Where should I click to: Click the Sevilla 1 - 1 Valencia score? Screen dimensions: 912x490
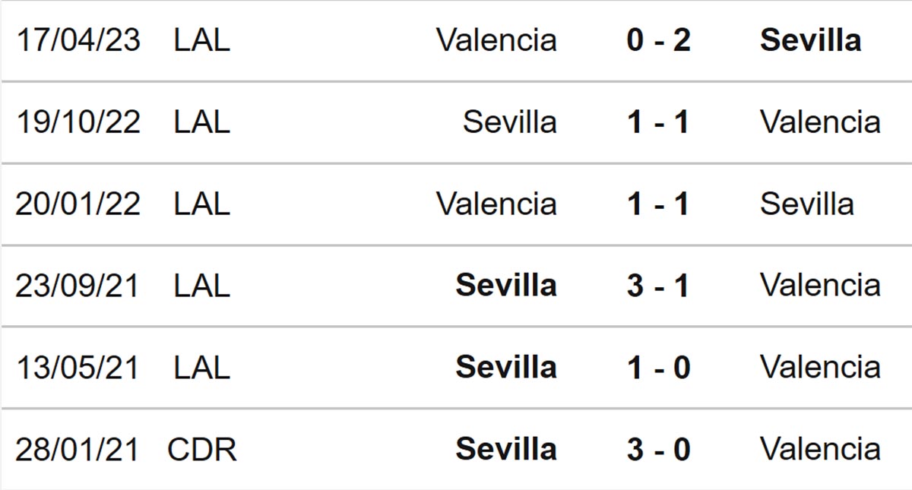point(658,122)
